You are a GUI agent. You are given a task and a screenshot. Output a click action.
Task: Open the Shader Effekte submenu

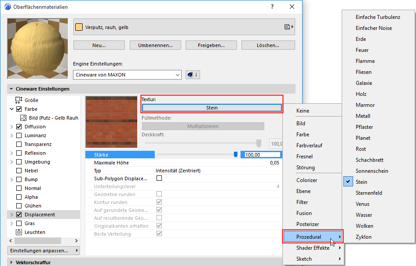click(x=313, y=248)
